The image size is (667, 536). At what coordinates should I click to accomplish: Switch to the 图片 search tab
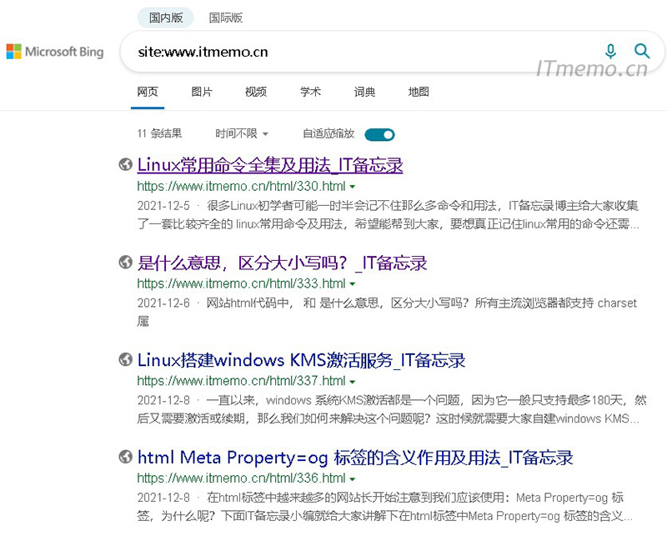[201, 92]
